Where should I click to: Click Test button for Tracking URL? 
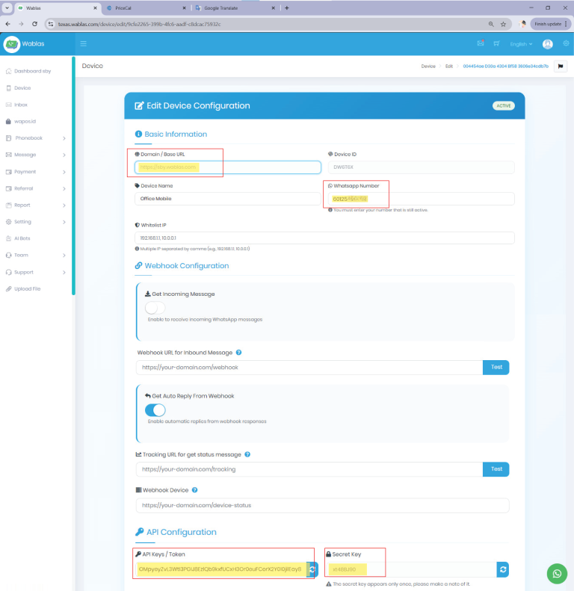coord(496,469)
